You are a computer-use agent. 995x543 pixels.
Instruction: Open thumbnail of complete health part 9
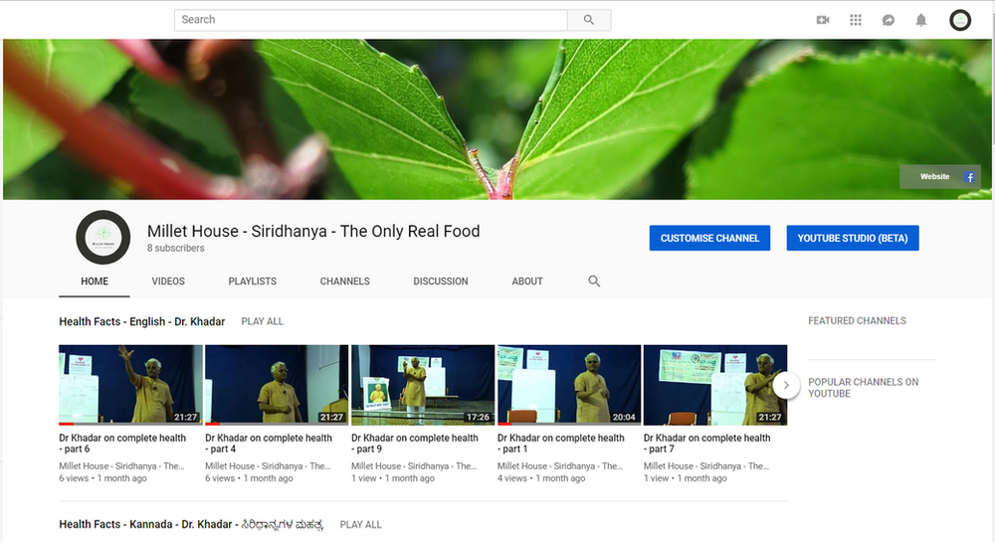point(423,385)
